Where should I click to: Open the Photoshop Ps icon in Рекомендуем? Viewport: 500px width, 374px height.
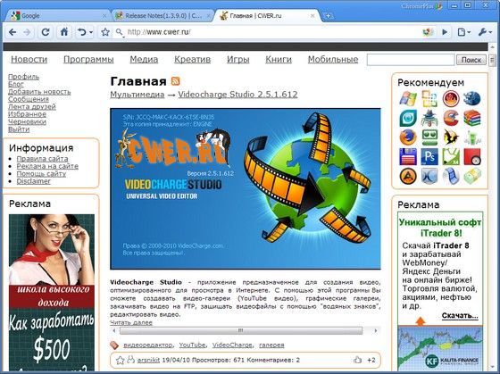click(x=429, y=157)
